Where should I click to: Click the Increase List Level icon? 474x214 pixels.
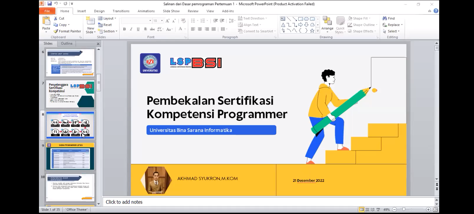[222, 21]
